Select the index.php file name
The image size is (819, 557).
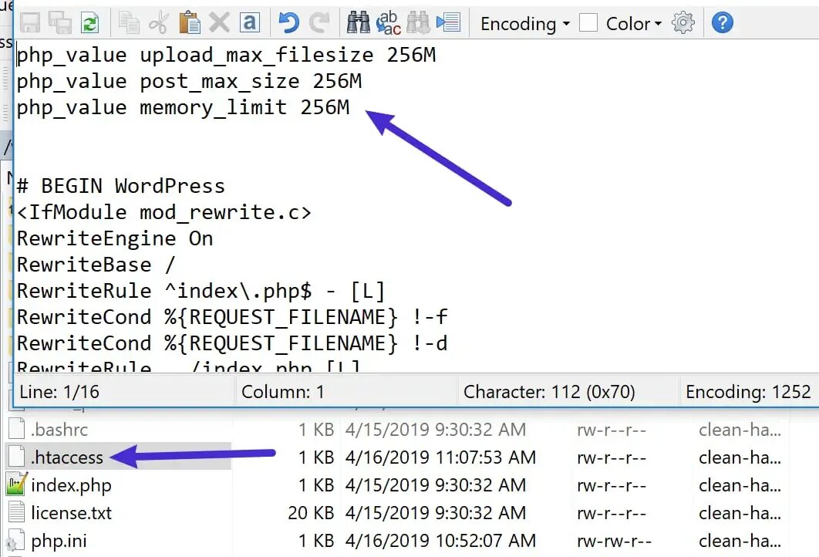click(x=71, y=486)
